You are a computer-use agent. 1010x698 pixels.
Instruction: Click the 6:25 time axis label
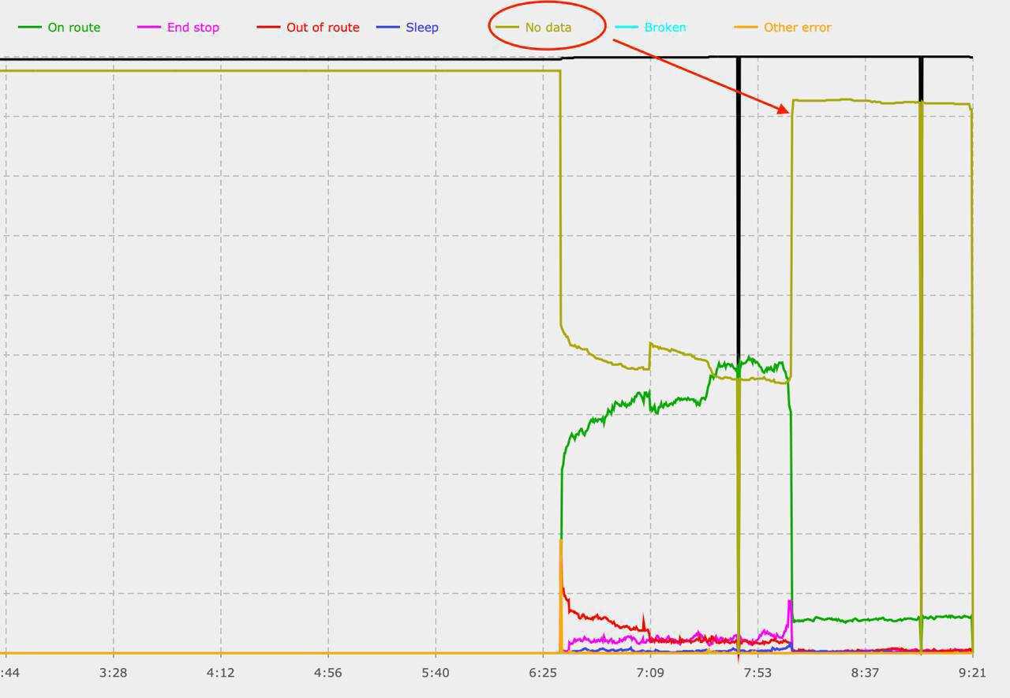click(x=543, y=673)
